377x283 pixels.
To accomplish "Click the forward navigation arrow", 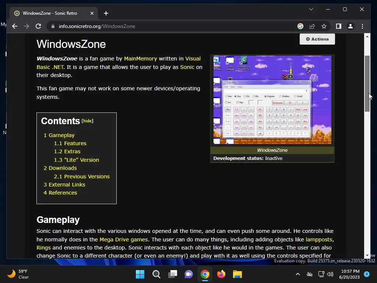I will pos(27,26).
